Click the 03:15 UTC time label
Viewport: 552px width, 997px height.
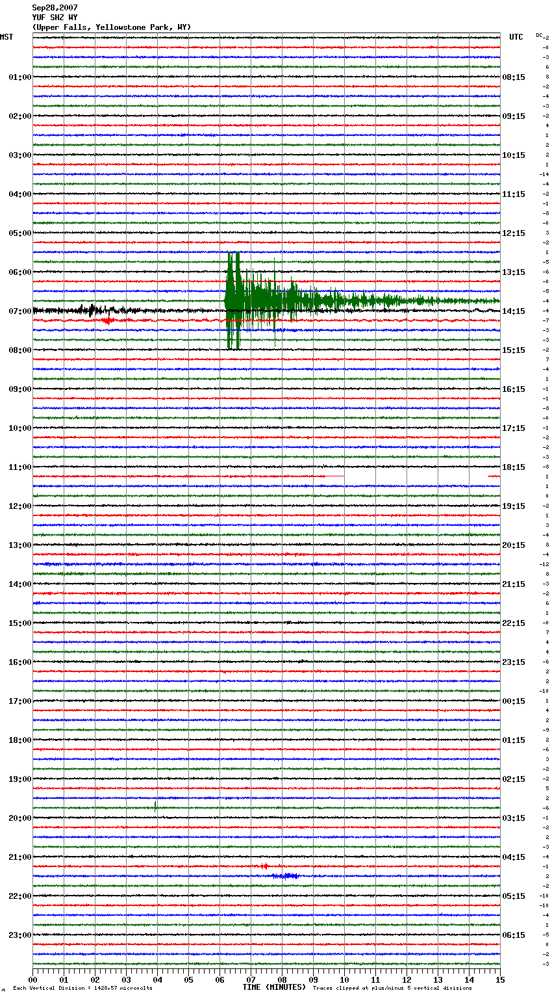pos(514,818)
